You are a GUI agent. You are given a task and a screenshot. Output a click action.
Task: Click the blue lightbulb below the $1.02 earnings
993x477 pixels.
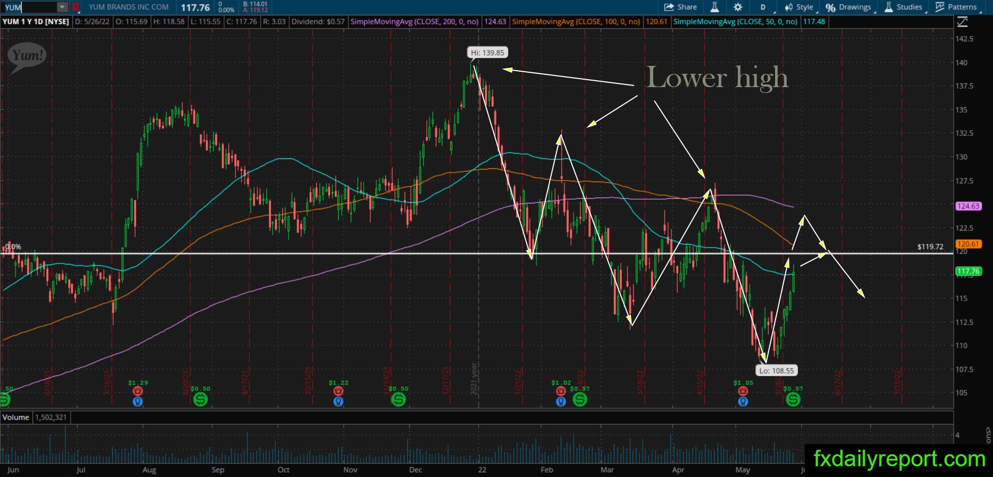pyautogui.click(x=561, y=402)
